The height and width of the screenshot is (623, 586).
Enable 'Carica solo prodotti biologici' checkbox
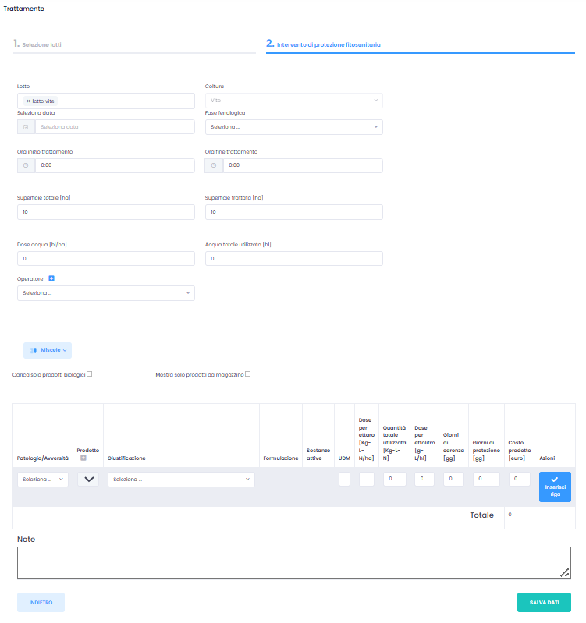[x=90, y=374]
